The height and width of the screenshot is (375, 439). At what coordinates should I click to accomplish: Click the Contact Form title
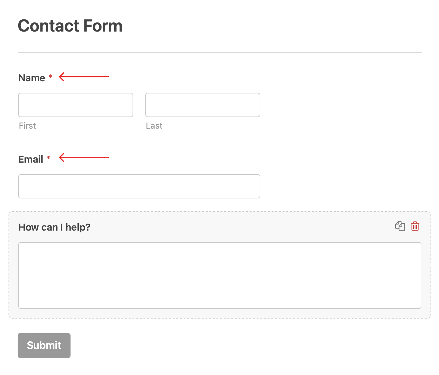tap(70, 26)
